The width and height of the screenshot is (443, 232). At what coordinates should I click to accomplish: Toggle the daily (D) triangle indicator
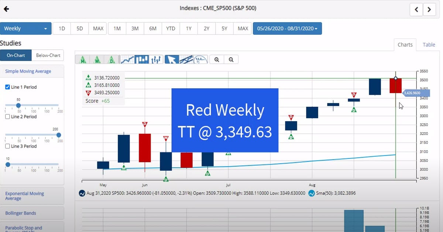(111, 59)
